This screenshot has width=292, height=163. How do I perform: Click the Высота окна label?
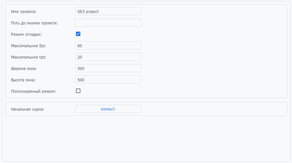point(23,80)
